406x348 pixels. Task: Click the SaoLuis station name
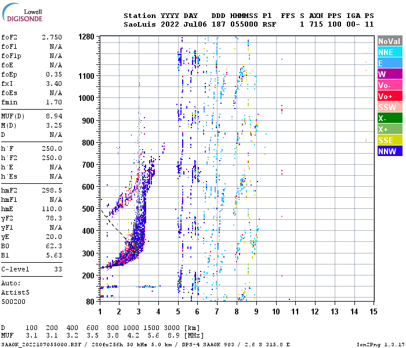click(x=140, y=24)
